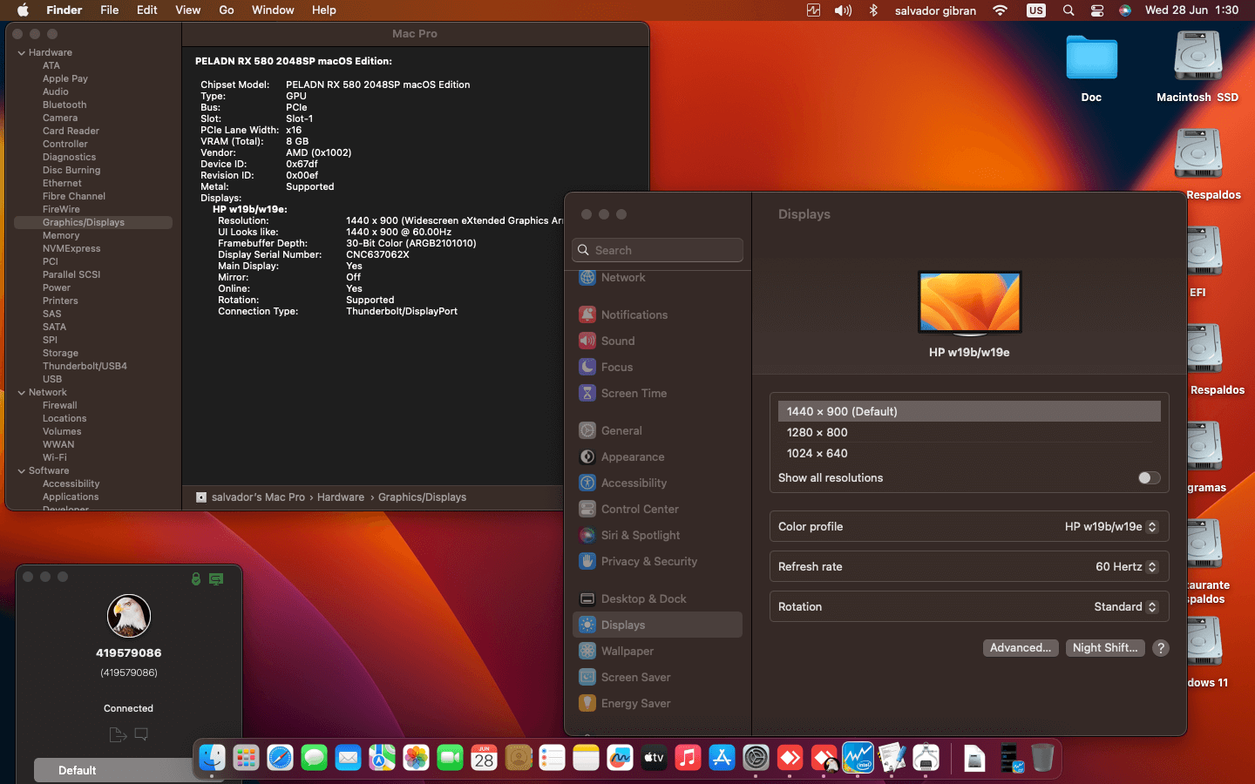This screenshot has width=1255, height=784.
Task: Select 1440 × 900 (Default) resolution
Action: coord(969,411)
